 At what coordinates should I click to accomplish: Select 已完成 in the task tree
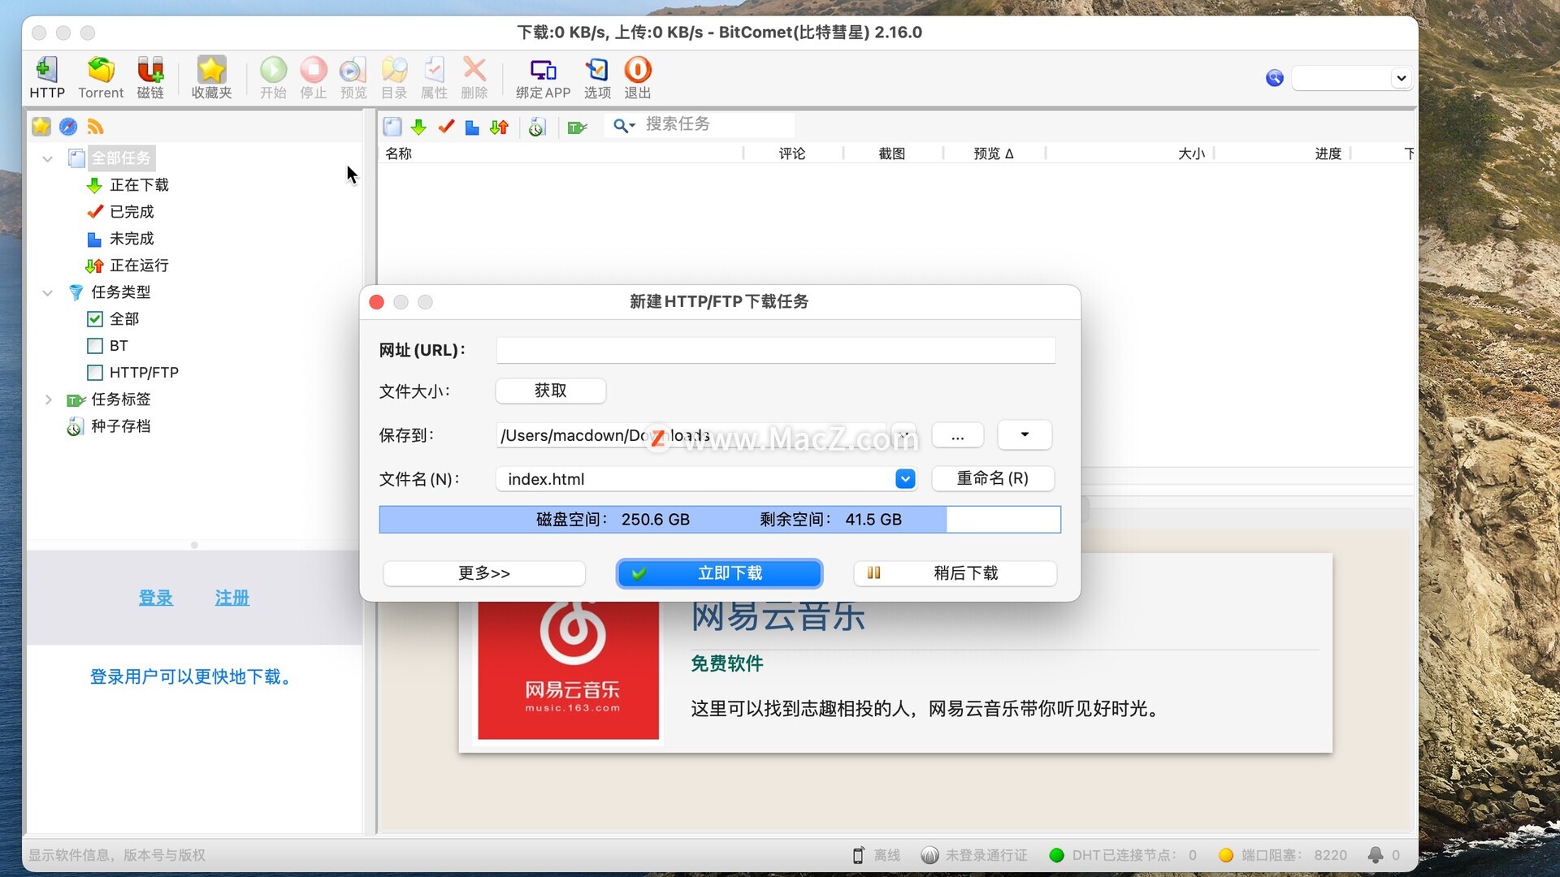(x=132, y=212)
